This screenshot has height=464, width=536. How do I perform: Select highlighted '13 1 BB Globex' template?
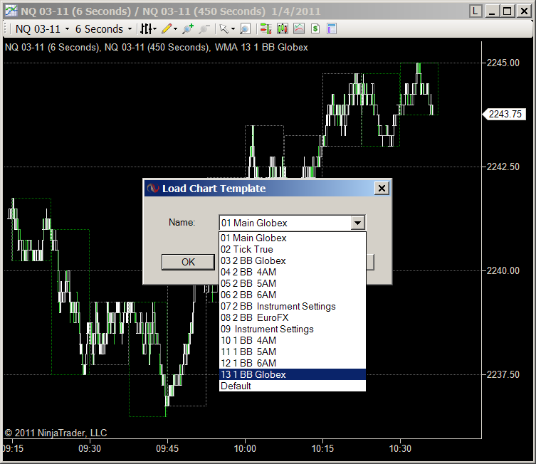[x=293, y=374]
